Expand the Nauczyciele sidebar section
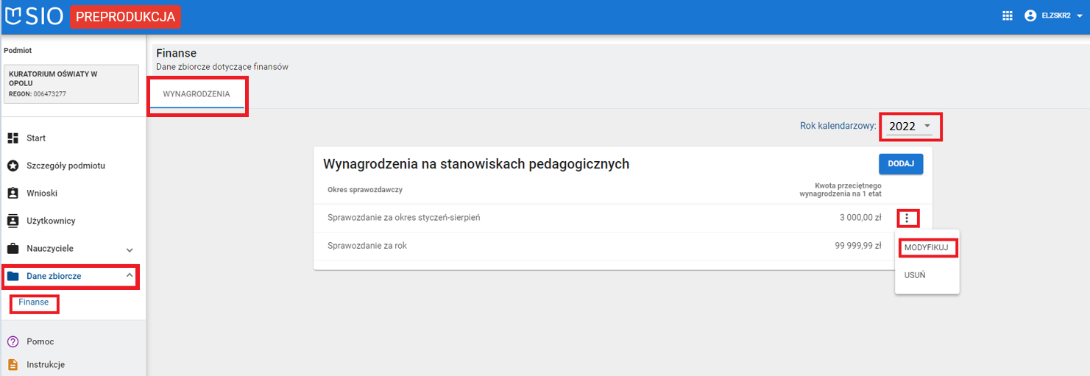The image size is (1090, 376). tap(130, 249)
